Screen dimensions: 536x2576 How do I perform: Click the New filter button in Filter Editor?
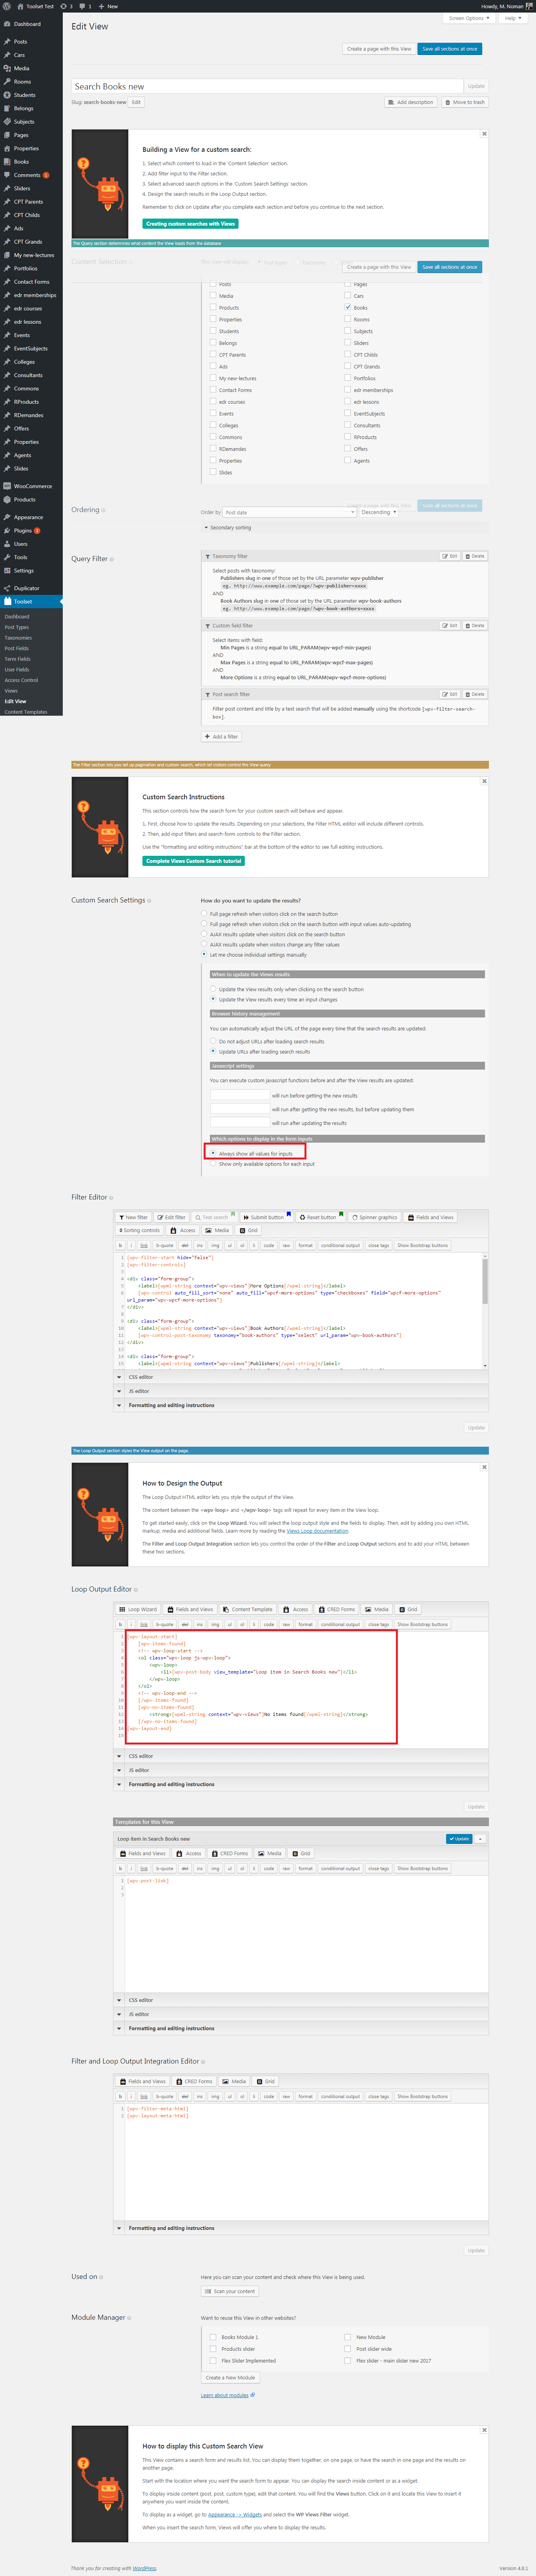click(134, 1217)
